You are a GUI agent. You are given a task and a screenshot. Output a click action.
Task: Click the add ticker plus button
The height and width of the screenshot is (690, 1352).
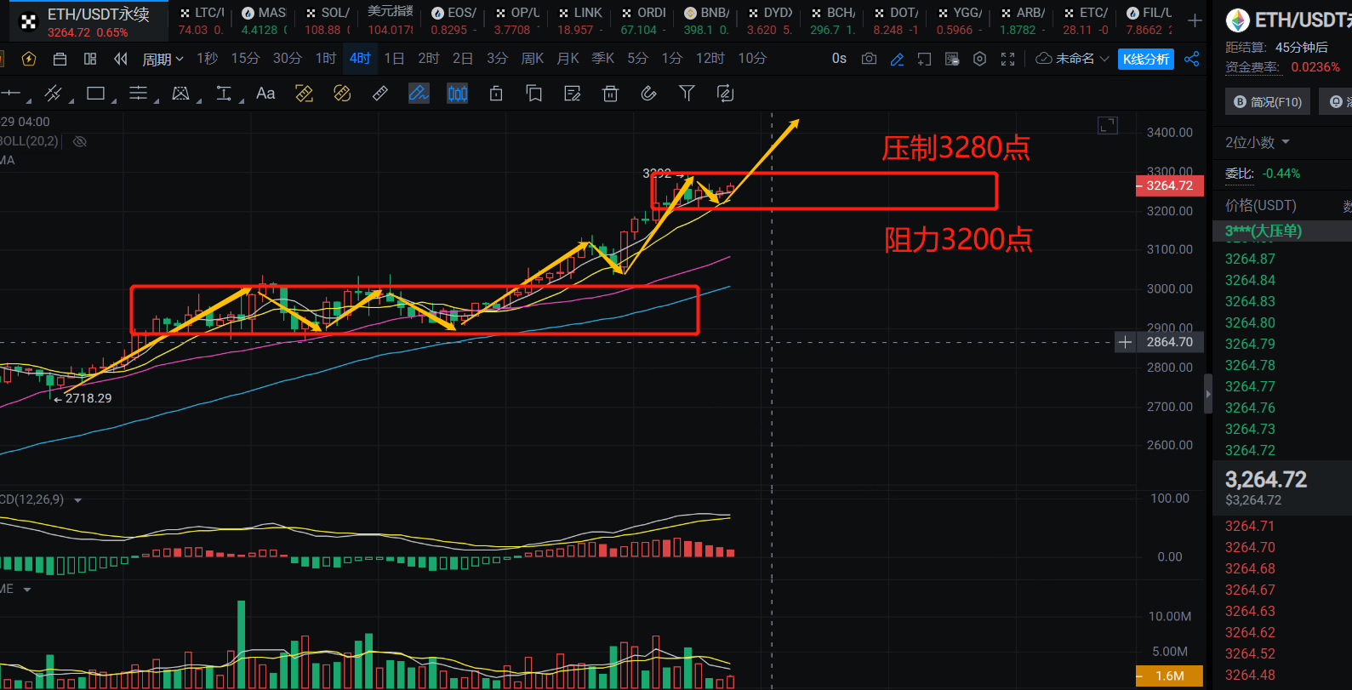point(1195,20)
